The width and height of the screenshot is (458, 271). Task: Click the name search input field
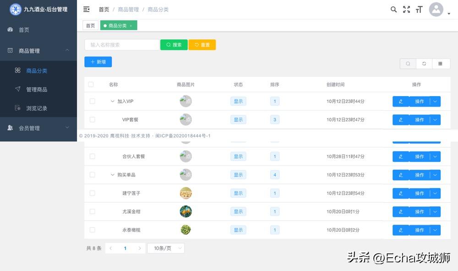tap(121, 44)
